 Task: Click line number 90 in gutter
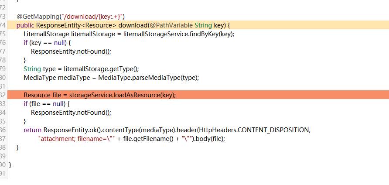pos(3,164)
